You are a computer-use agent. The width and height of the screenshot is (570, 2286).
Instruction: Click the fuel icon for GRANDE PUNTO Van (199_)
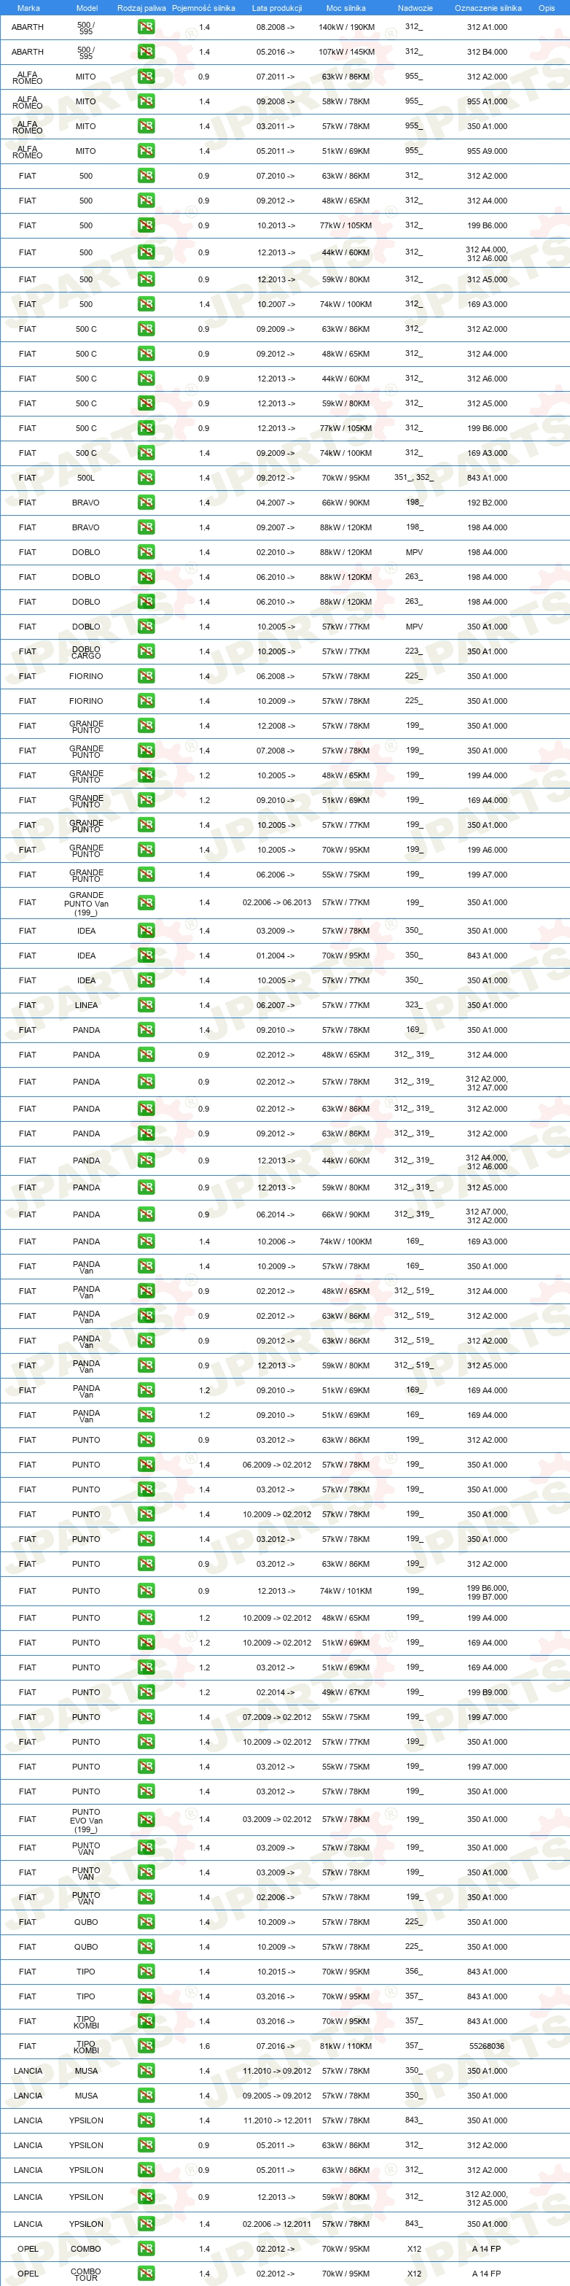click(x=147, y=902)
